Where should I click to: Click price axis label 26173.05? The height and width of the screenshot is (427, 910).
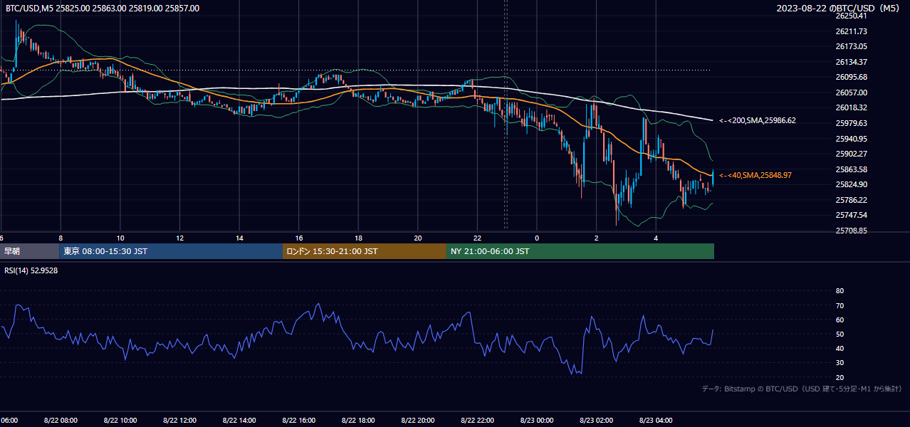851,46
